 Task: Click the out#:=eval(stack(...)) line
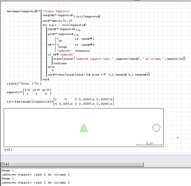pyautogui.click(x=99, y=75)
